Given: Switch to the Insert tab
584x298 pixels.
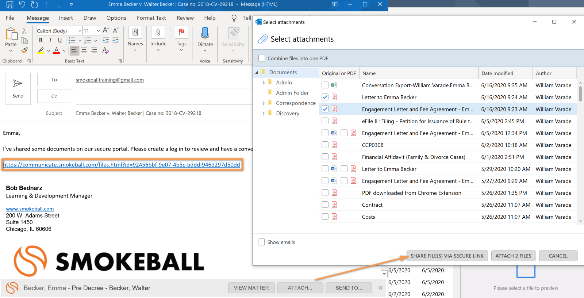Looking at the screenshot, I should [x=66, y=18].
